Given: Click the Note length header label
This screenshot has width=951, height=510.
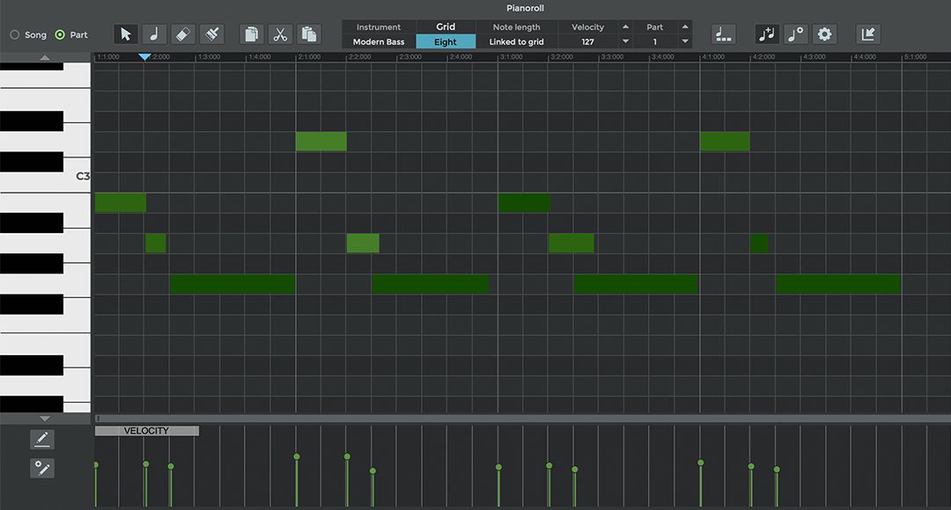Looking at the screenshot, I should click(516, 27).
